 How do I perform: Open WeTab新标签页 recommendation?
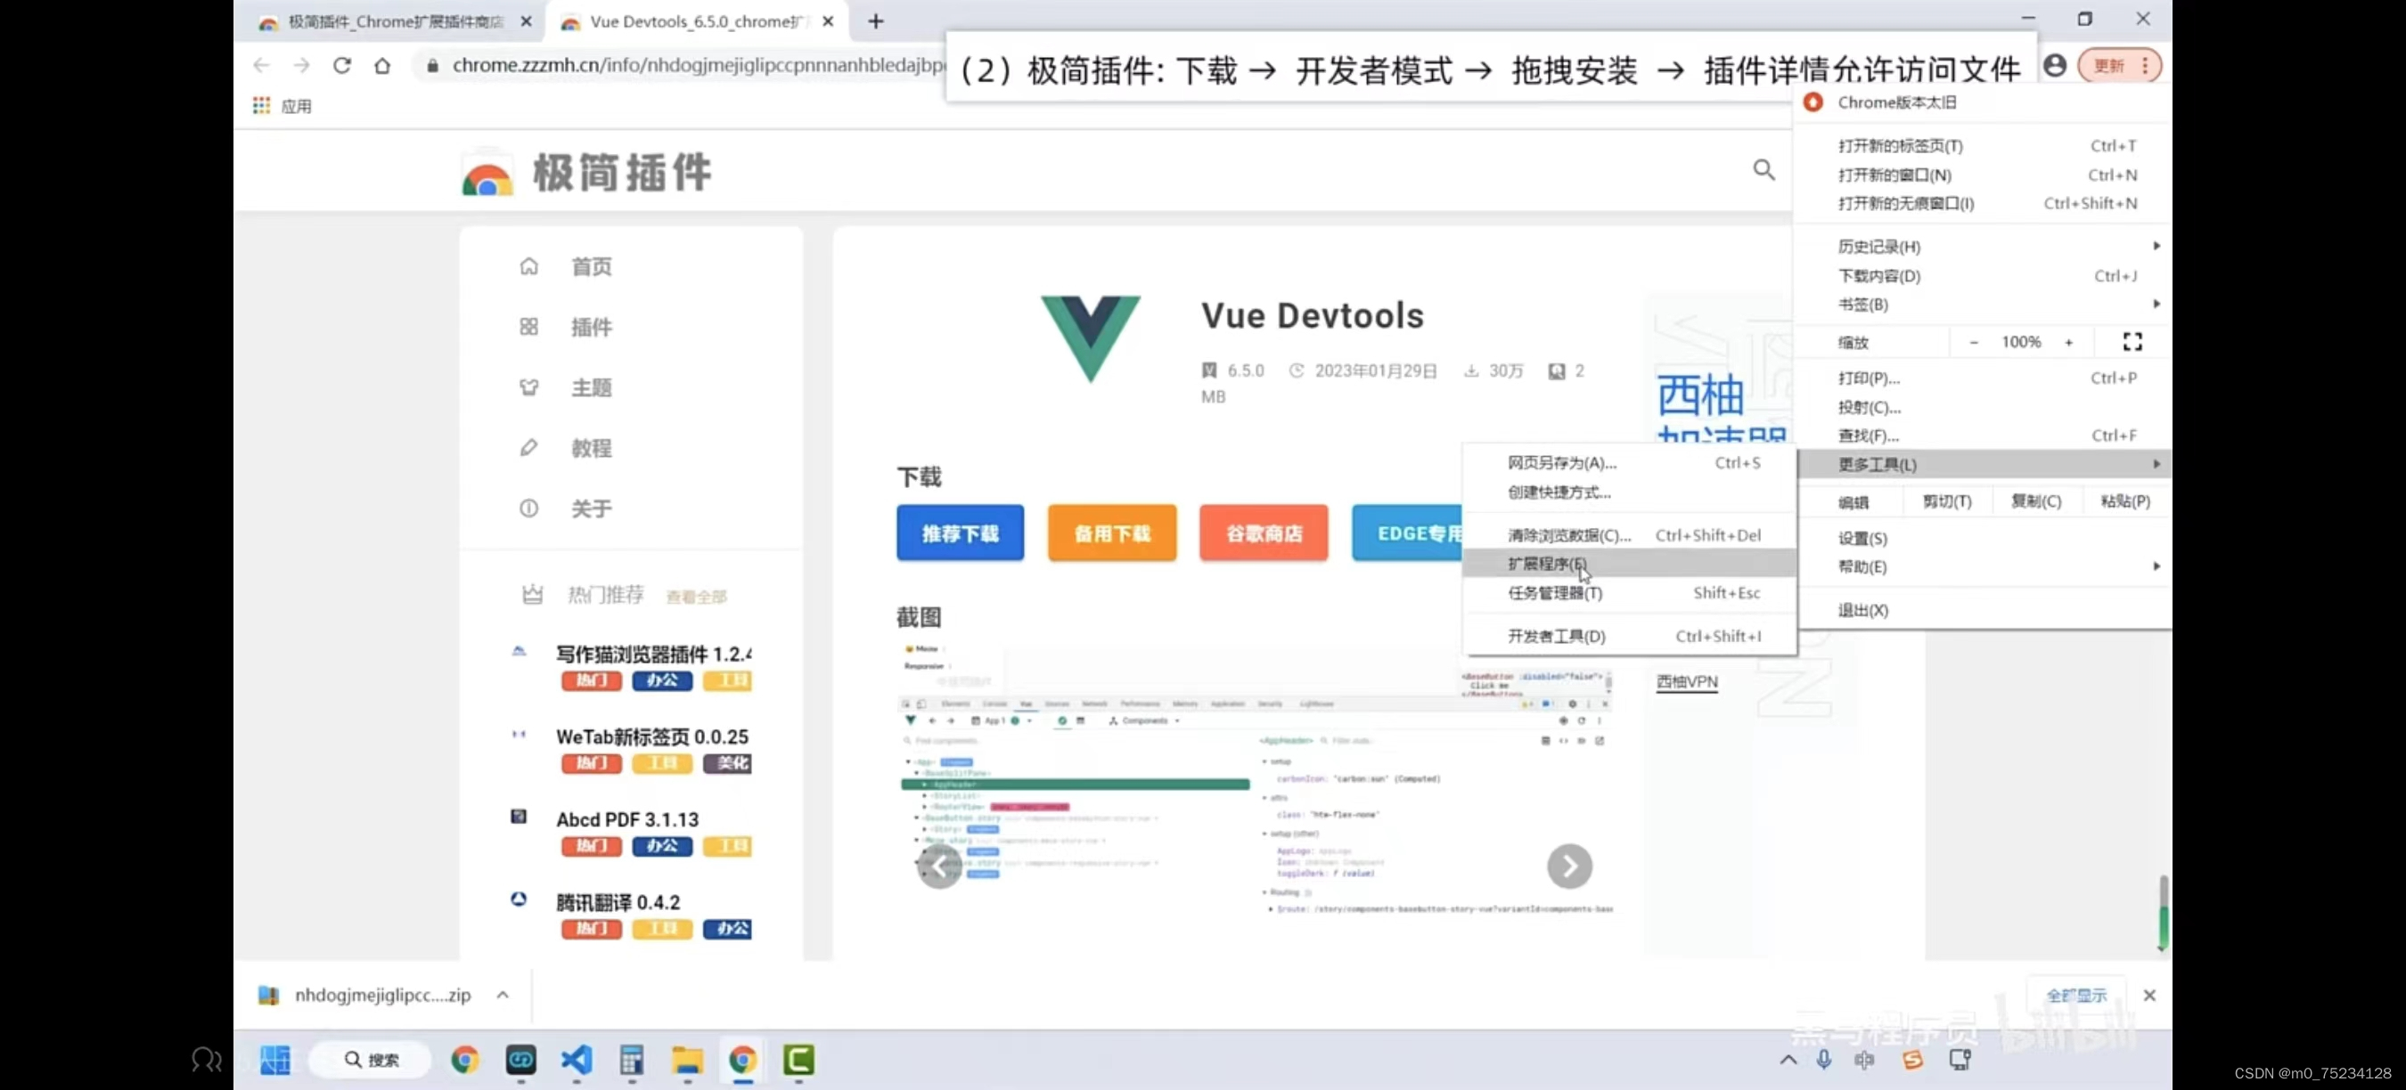tap(651, 737)
